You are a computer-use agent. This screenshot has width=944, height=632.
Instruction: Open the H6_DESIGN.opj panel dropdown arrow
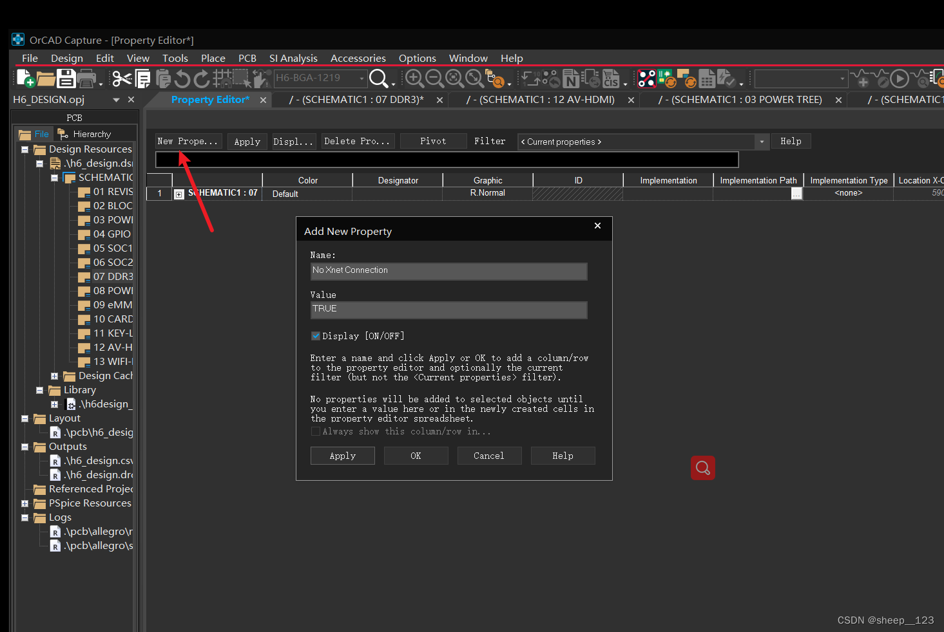(116, 100)
